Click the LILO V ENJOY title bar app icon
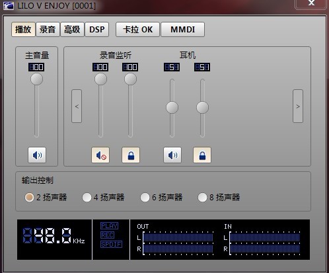Viewport: 329px width, 273px height. [9, 5]
